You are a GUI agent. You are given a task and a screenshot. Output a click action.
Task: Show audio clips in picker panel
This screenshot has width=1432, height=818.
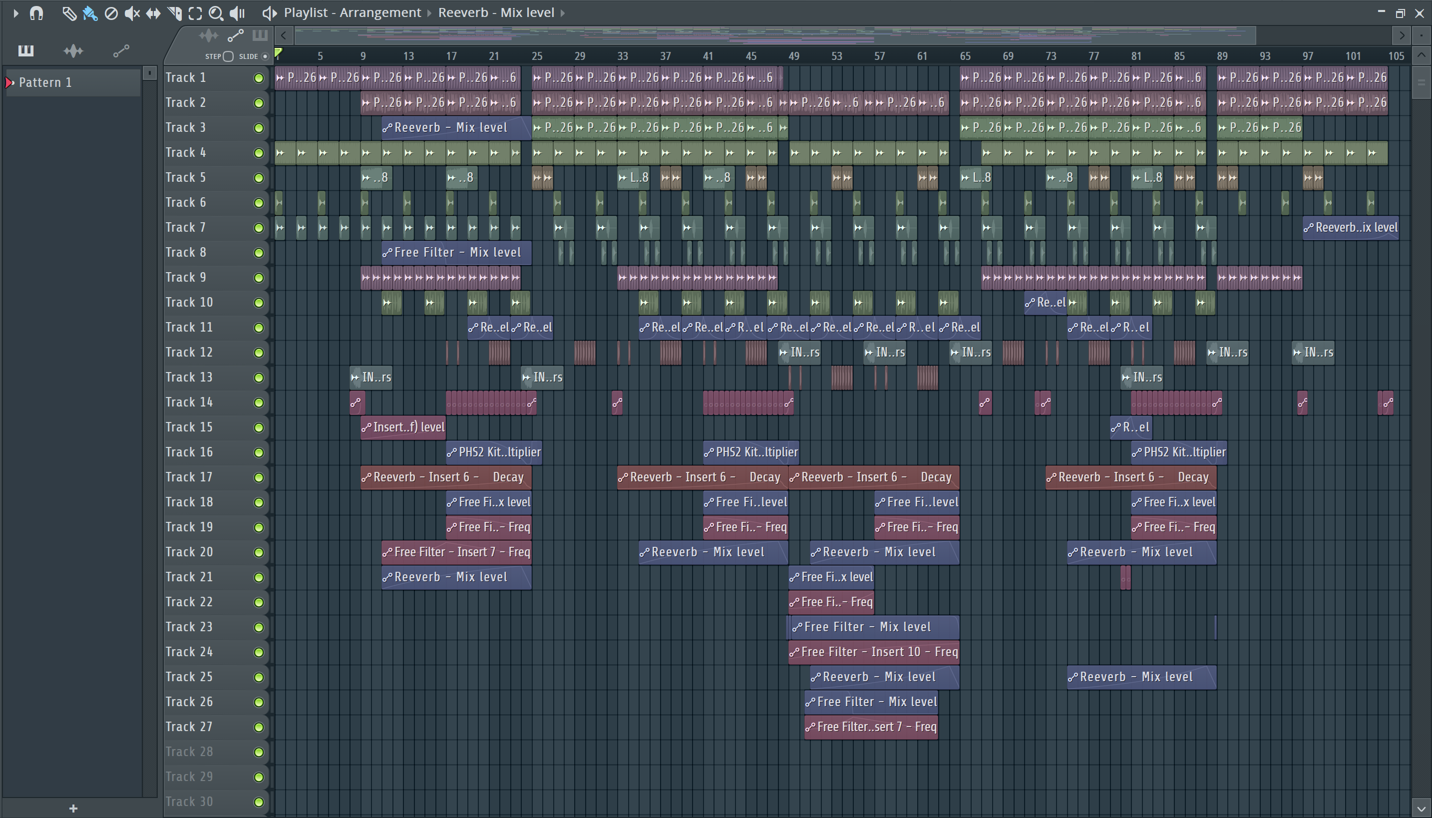[x=73, y=51]
